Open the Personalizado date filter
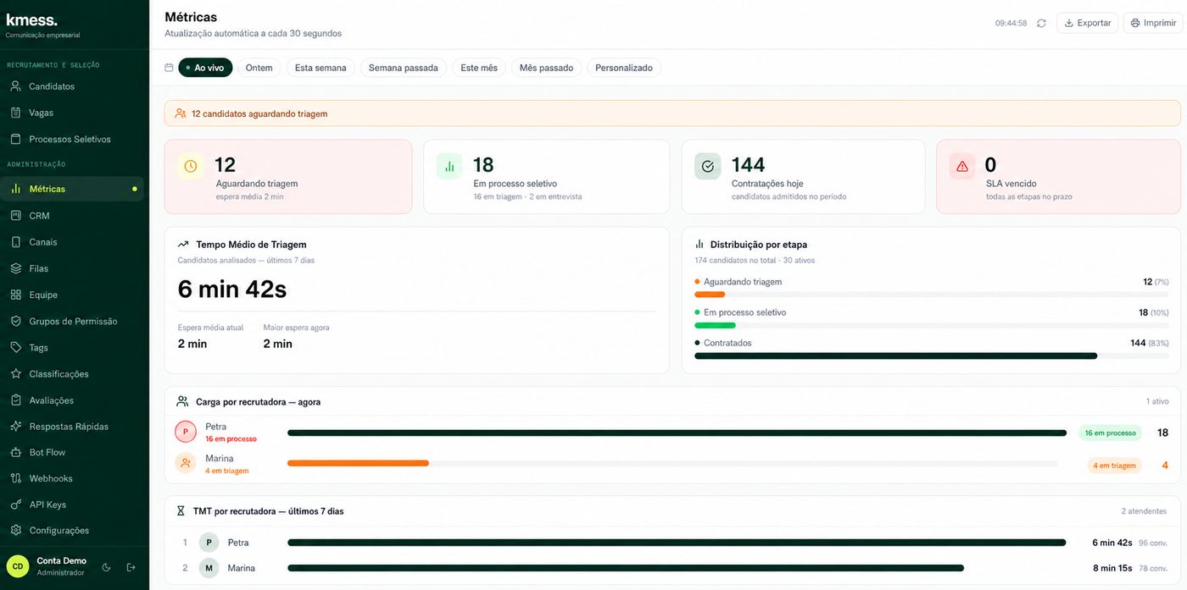Screen dimensions: 1187x590 (624, 68)
